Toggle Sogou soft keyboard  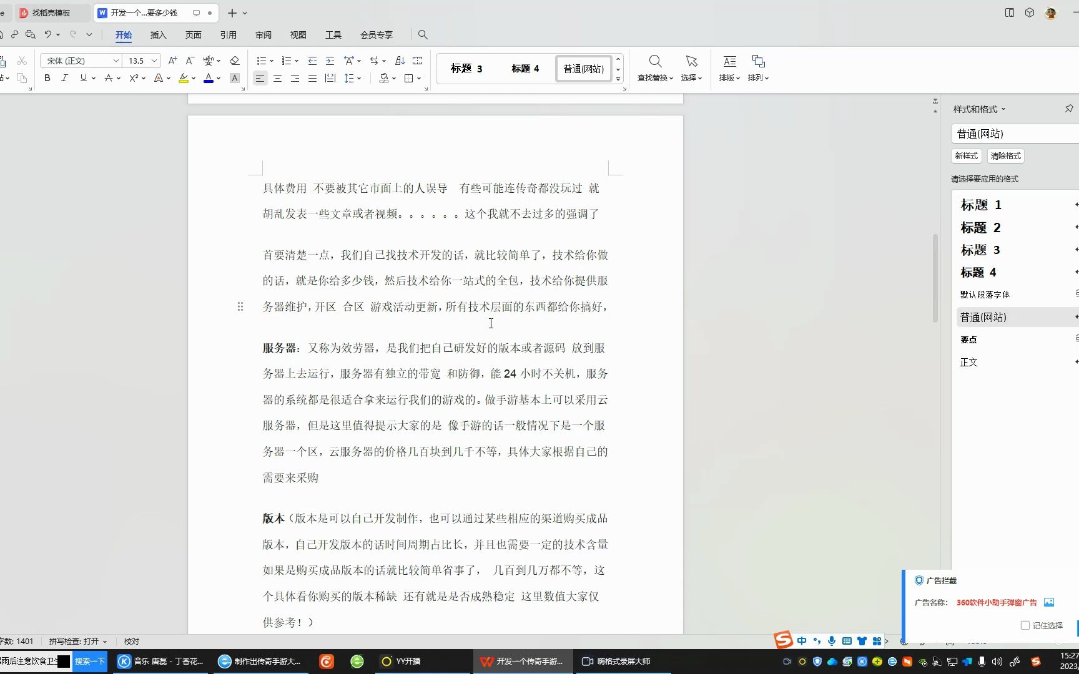(847, 641)
